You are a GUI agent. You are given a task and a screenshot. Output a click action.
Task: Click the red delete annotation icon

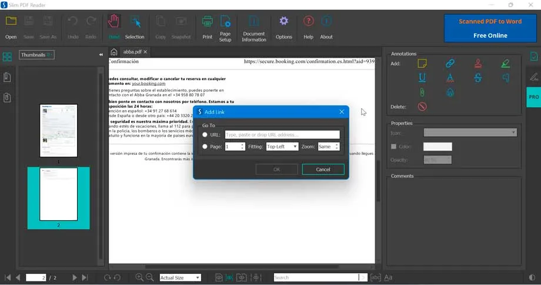click(422, 107)
